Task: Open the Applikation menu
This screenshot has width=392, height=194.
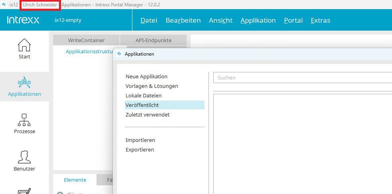Action: [x=258, y=20]
